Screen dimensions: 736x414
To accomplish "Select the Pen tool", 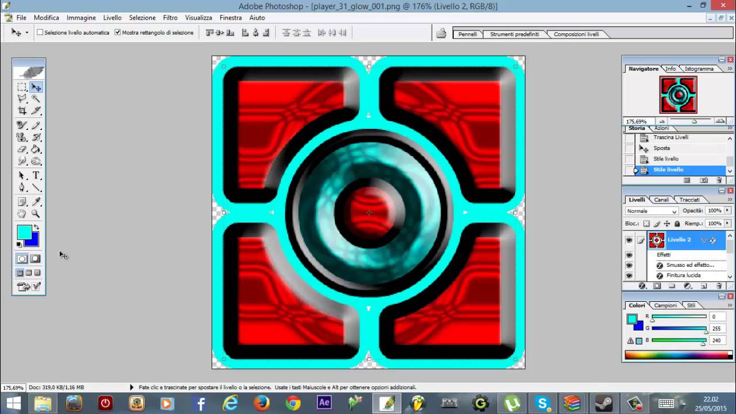I will coord(21,187).
